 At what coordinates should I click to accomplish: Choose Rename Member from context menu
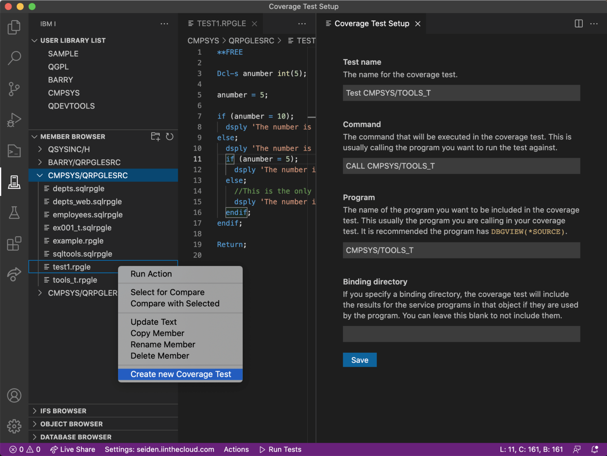point(180,345)
